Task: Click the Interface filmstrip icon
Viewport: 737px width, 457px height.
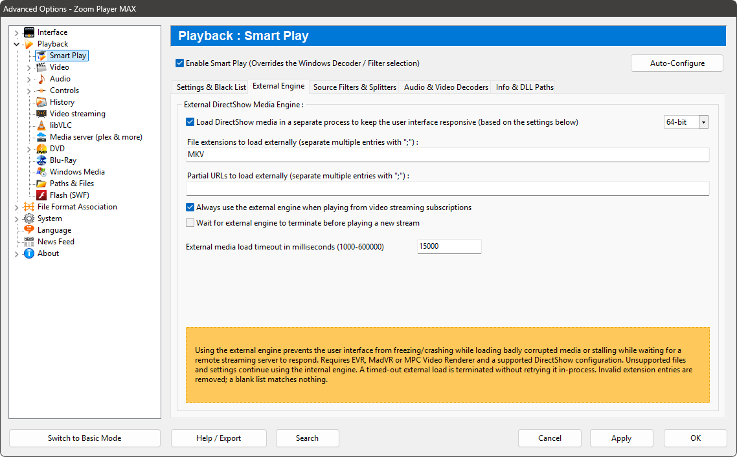Action: (29, 32)
